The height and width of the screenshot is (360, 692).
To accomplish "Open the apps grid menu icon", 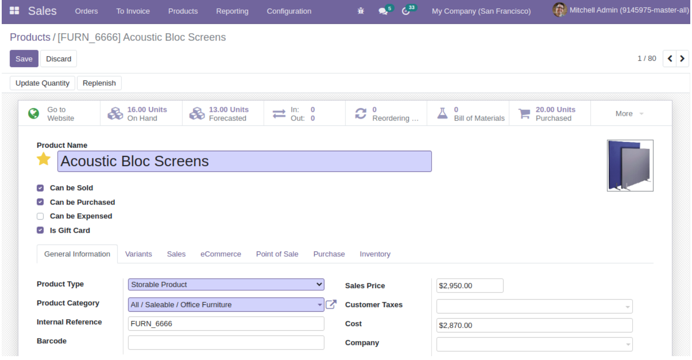I will (x=14, y=11).
